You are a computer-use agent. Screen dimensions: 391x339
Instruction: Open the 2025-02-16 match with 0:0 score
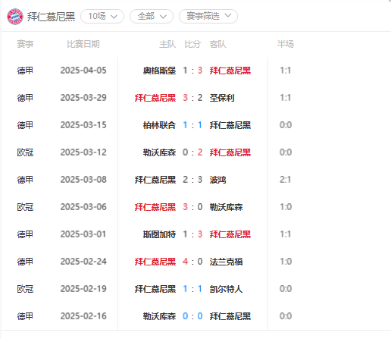pyautogui.click(x=192, y=316)
